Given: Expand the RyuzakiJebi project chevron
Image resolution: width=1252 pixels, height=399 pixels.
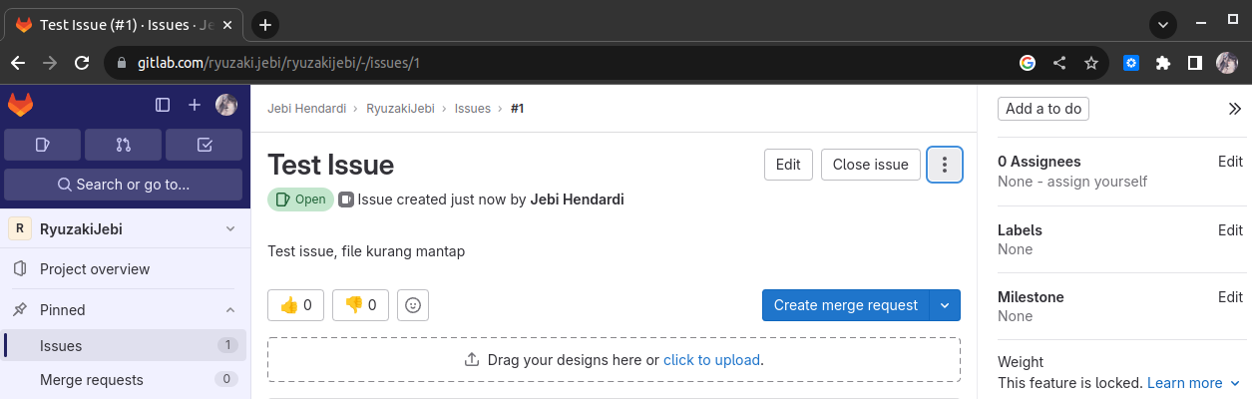Looking at the screenshot, I should [x=230, y=229].
